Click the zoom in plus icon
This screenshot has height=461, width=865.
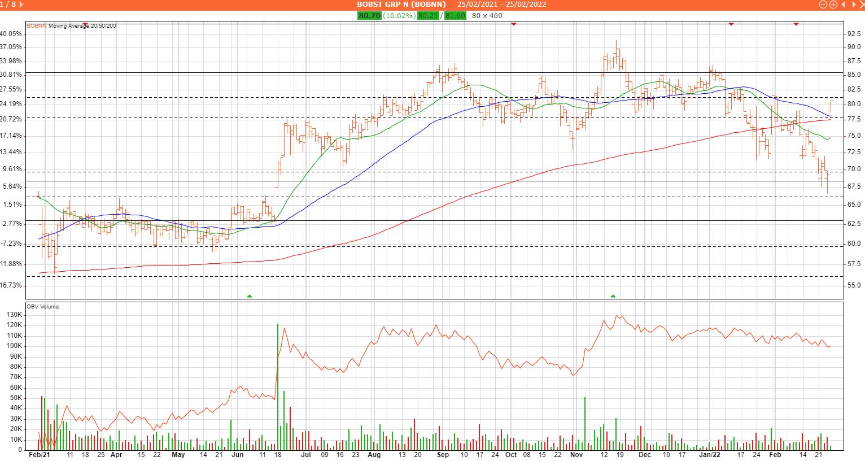click(x=833, y=5)
